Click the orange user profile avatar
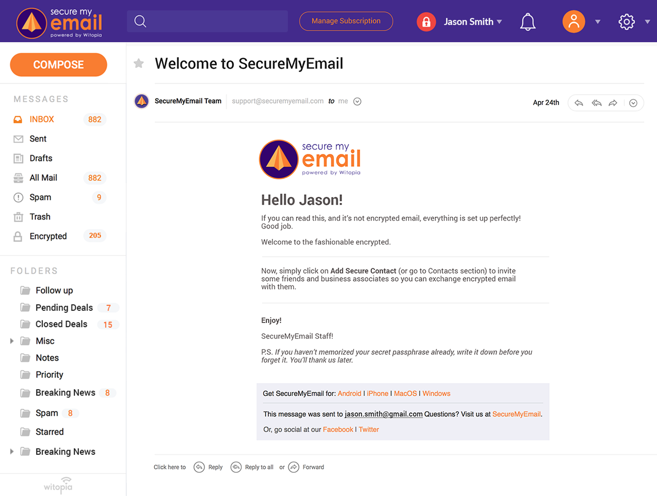Screen dimensions: 657x496 574,22
